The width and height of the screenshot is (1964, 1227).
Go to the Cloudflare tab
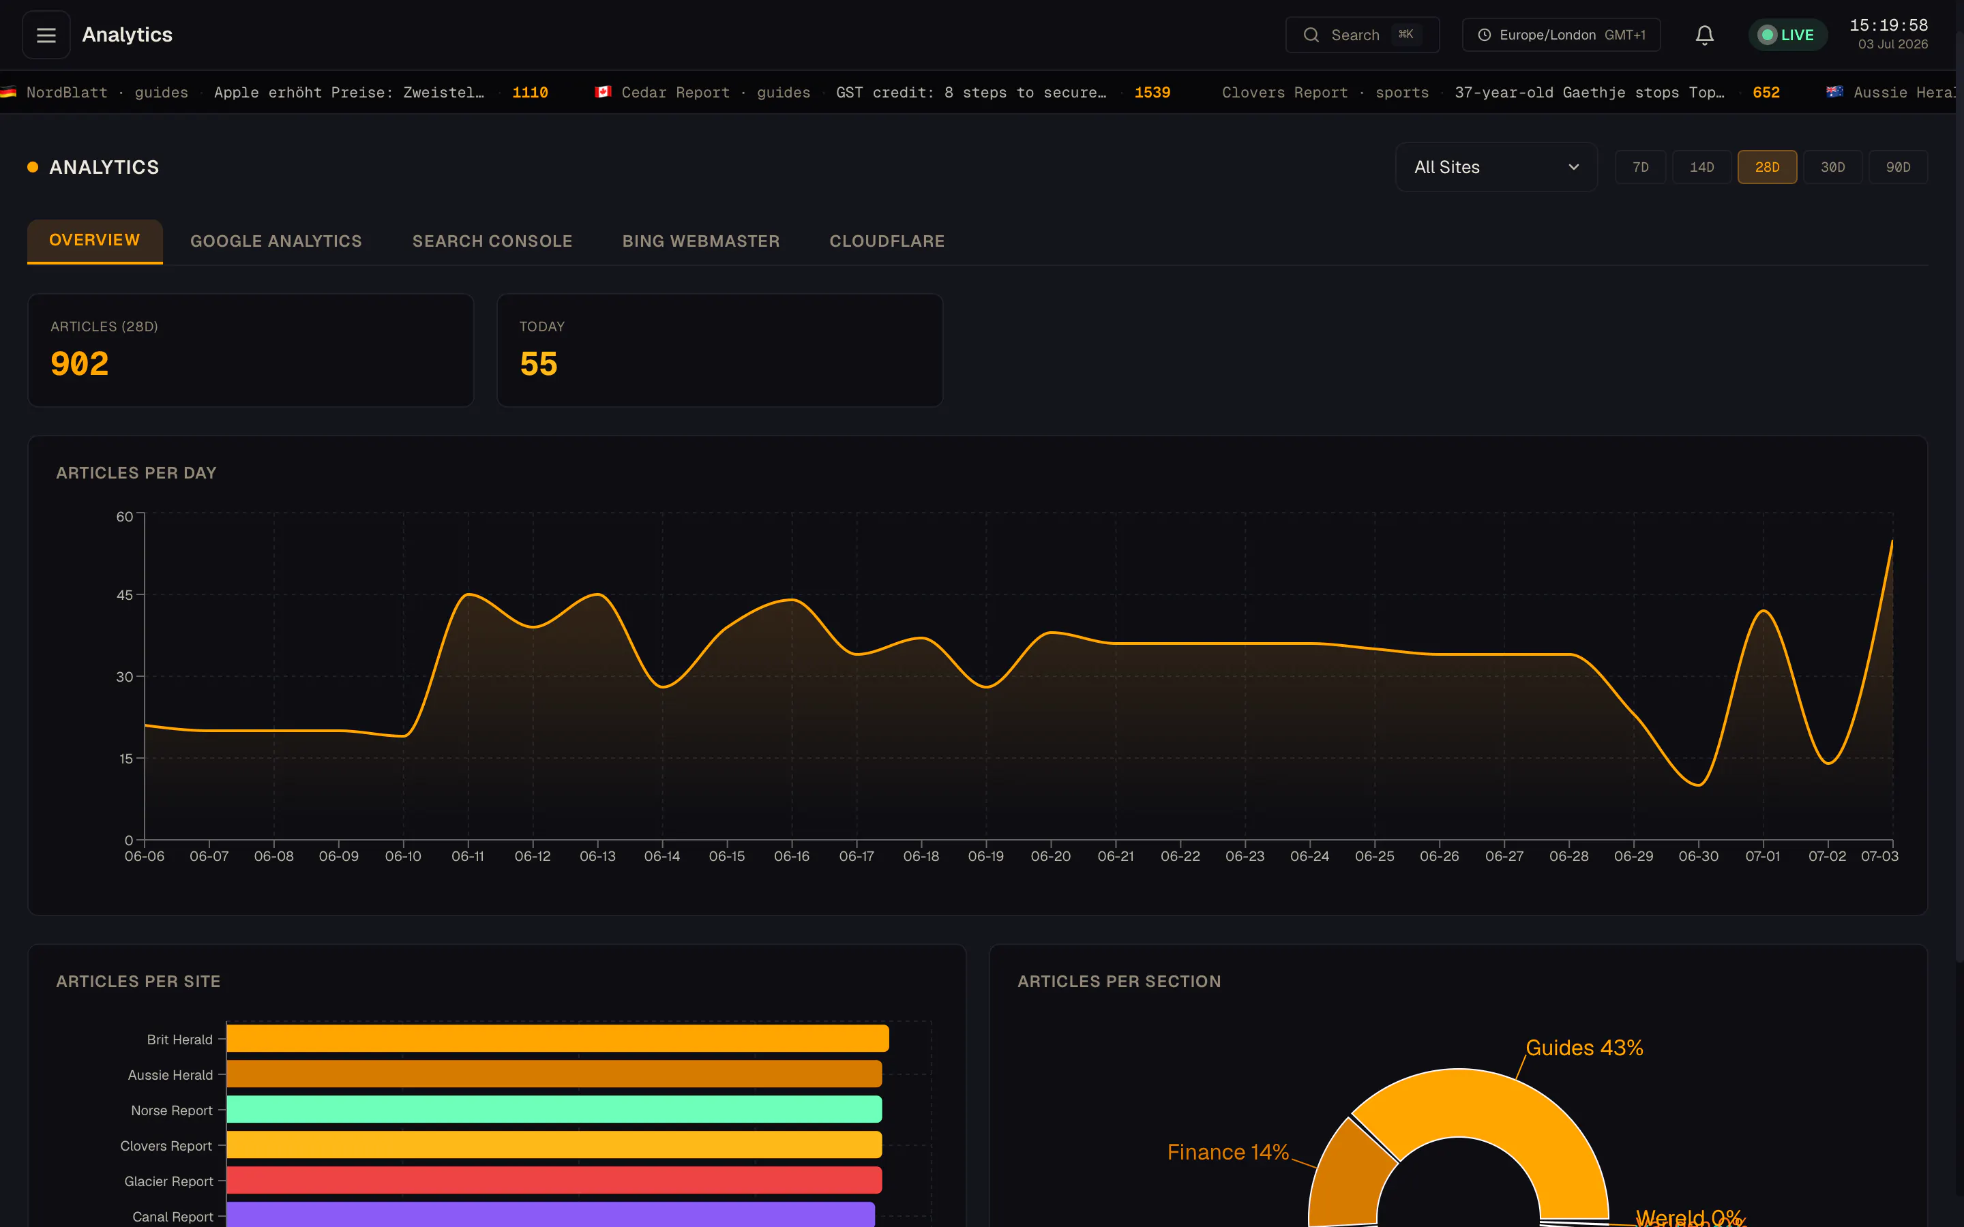887,241
